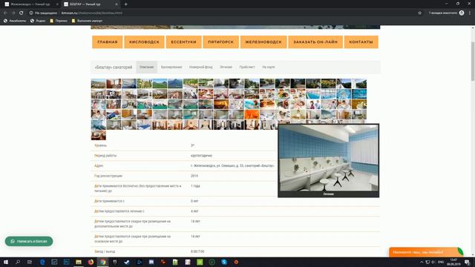Viewport: 475px width, 267px height.
Task: Switch to the Бронирование tab
Action: click(x=171, y=67)
